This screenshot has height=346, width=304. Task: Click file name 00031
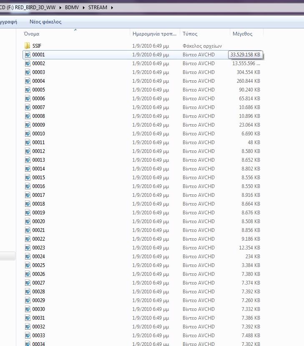38,318
